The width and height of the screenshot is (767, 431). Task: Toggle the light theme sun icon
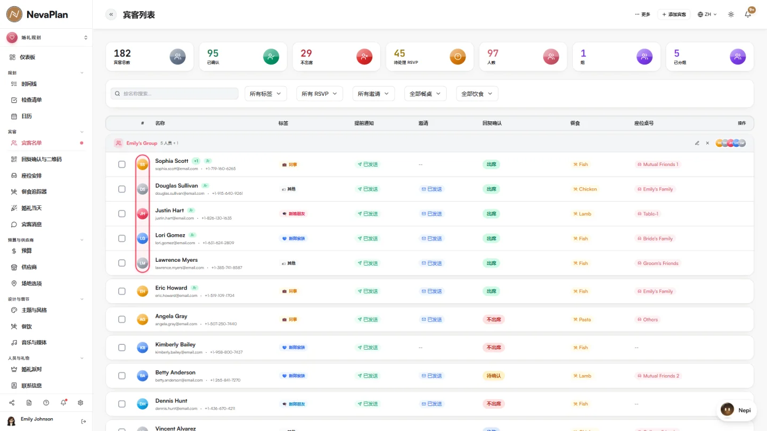731,14
